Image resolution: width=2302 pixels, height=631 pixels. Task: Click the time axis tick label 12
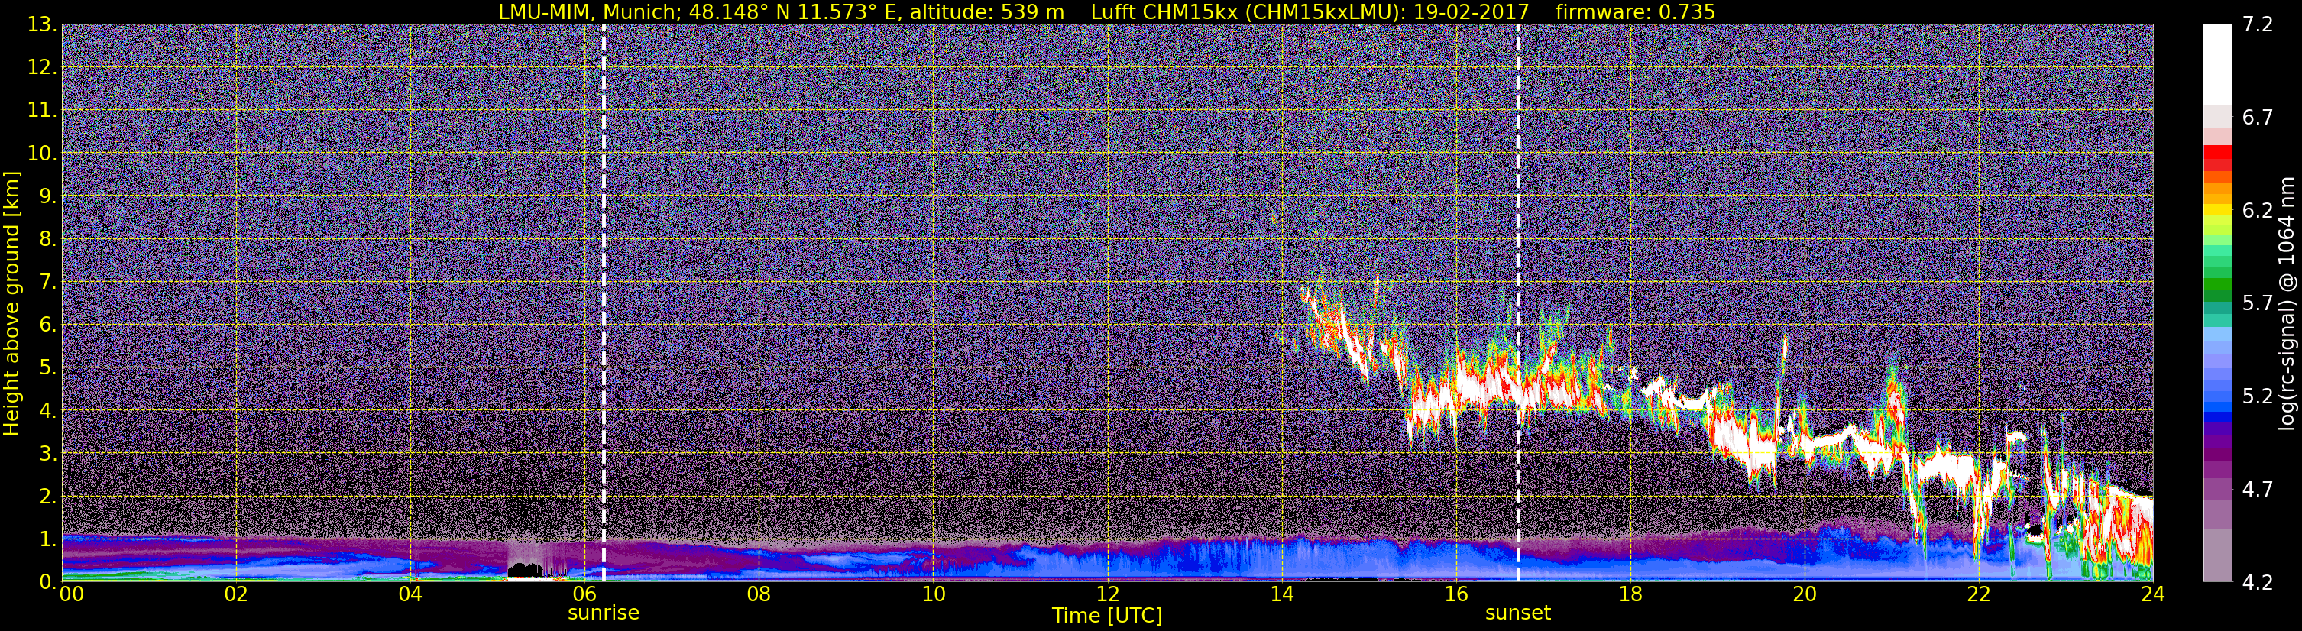coord(1107,595)
